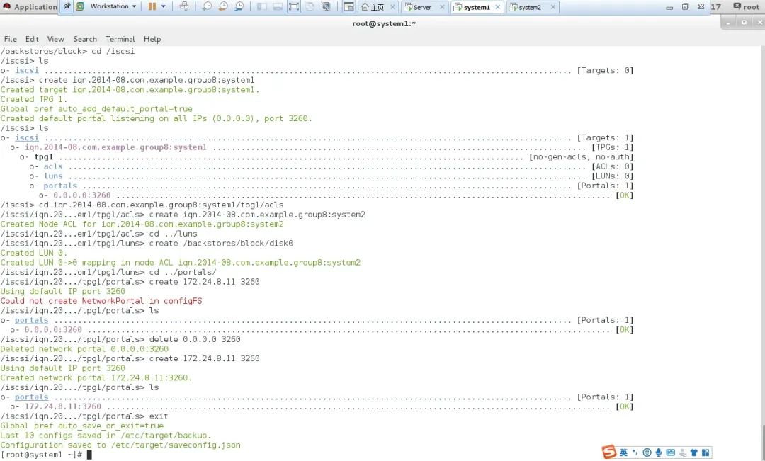Viewport: 765px width, 461px height.
Task: Click the green VMware Workstation logo icon
Action: click(80, 6)
